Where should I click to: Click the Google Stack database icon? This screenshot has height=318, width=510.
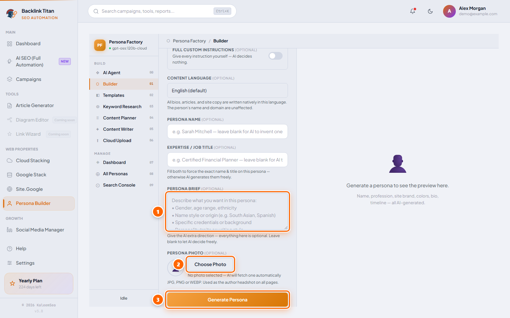click(10, 175)
